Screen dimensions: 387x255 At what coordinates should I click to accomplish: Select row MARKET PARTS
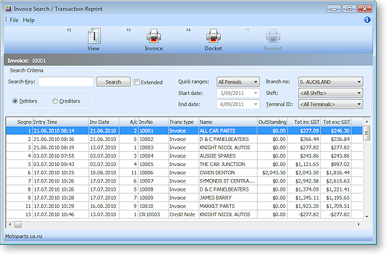pyautogui.click(x=184, y=206)
